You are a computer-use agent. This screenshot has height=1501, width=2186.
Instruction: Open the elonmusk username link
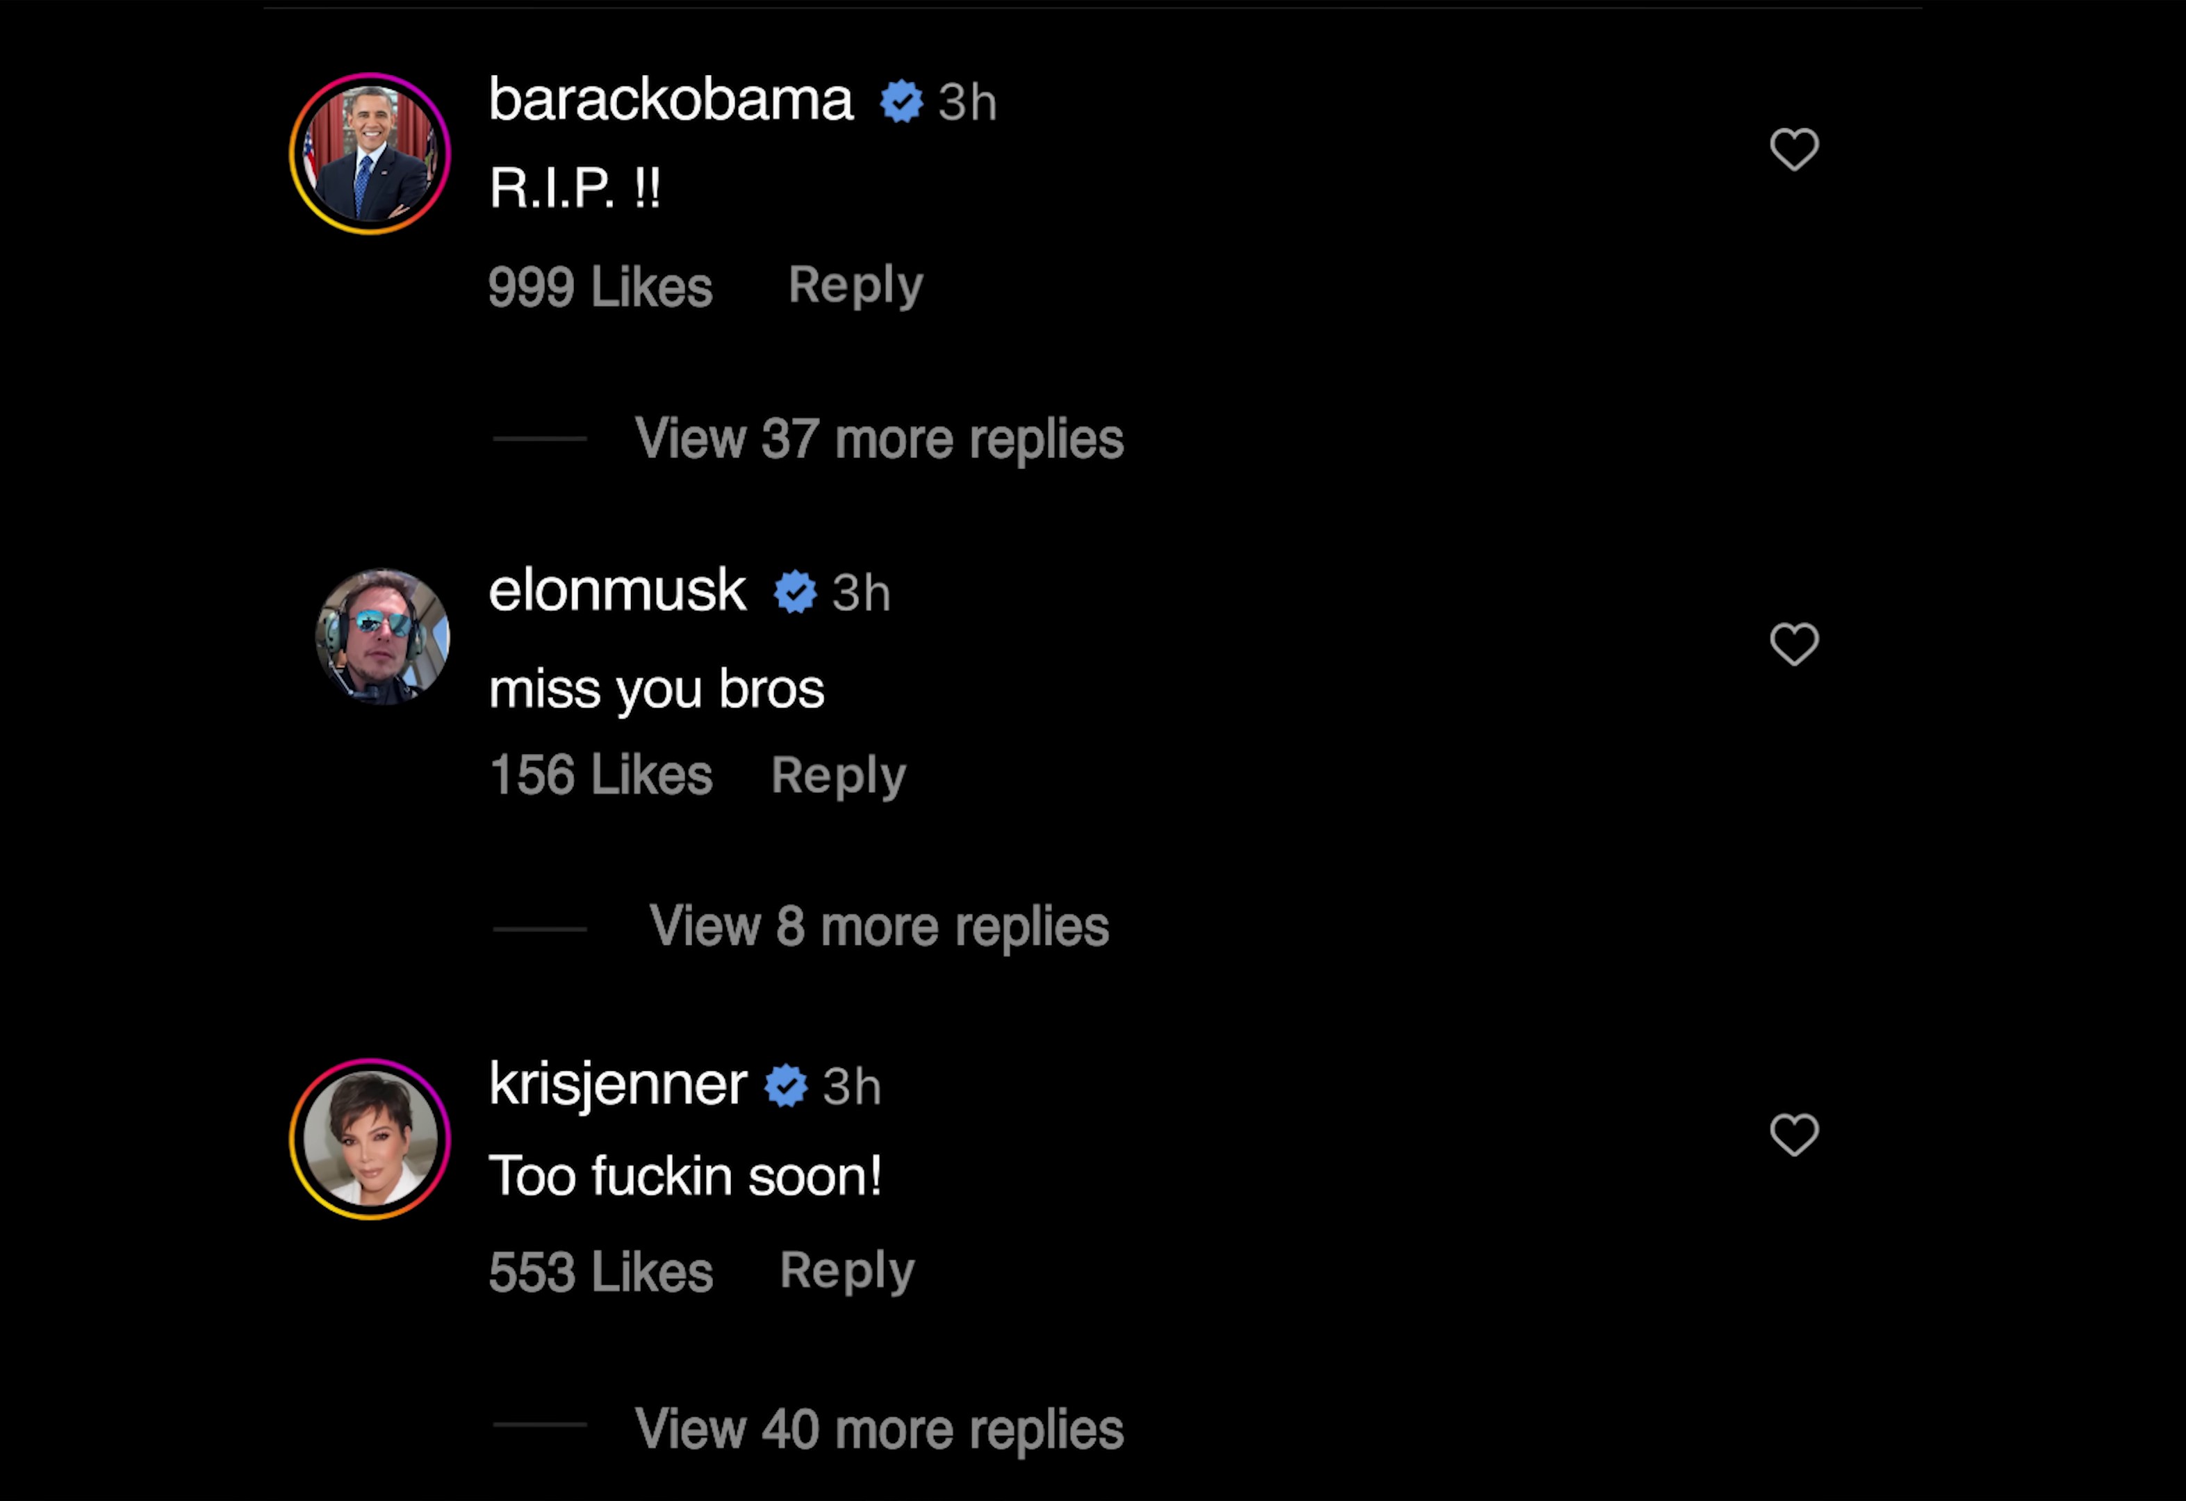(617, 591)
